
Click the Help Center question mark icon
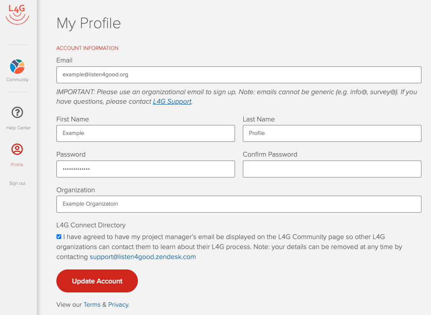17,112
